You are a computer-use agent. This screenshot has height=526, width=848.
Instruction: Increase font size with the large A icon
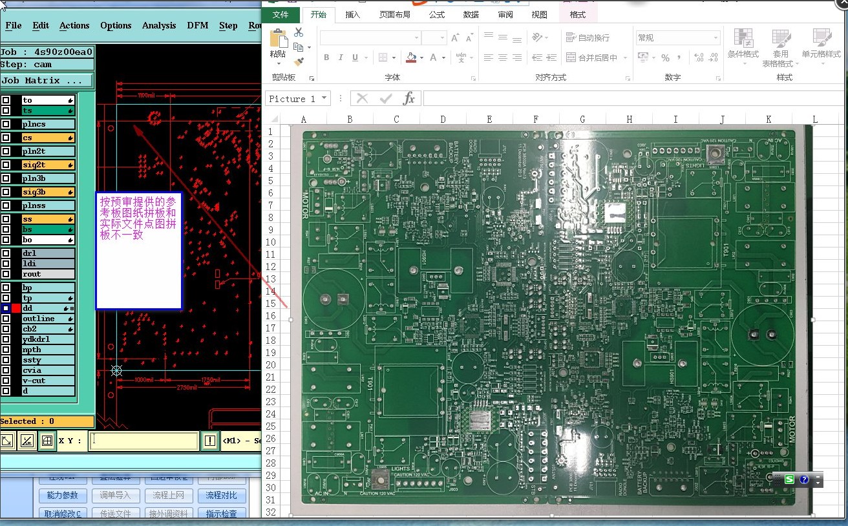456,38
